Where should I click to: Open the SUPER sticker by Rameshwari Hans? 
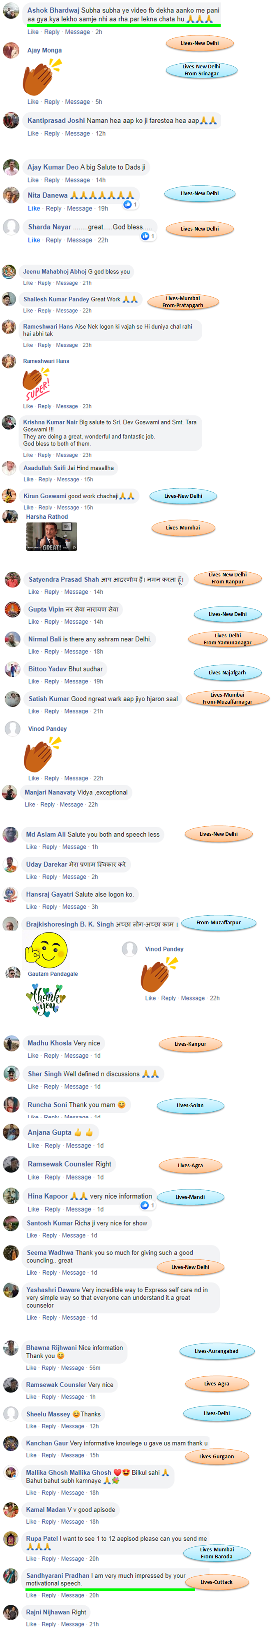(x=36, y=383)
